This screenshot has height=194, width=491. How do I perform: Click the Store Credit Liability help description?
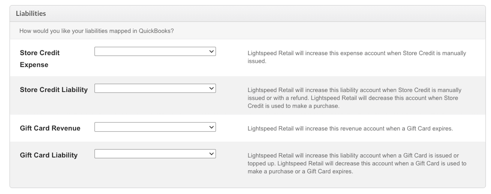354,98
